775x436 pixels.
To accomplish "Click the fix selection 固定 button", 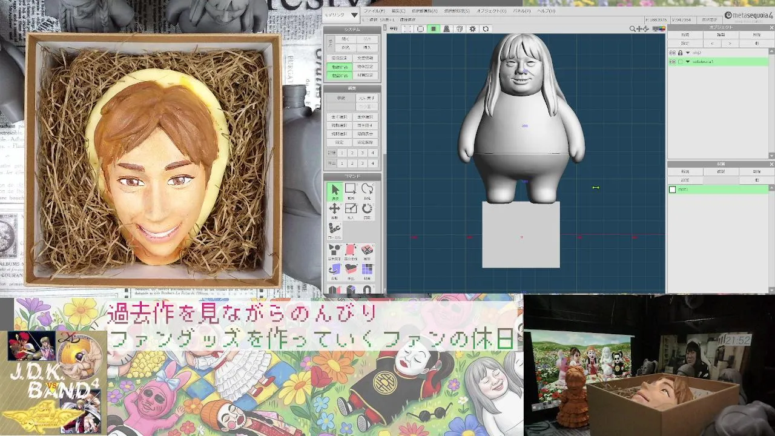I will 340,142.
